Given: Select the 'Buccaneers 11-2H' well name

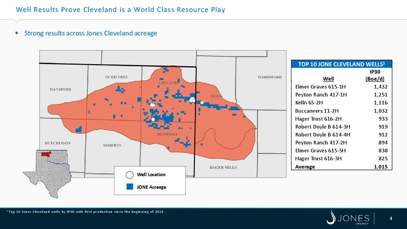Looking at the screenshot, I should click(x=316, y=111).
